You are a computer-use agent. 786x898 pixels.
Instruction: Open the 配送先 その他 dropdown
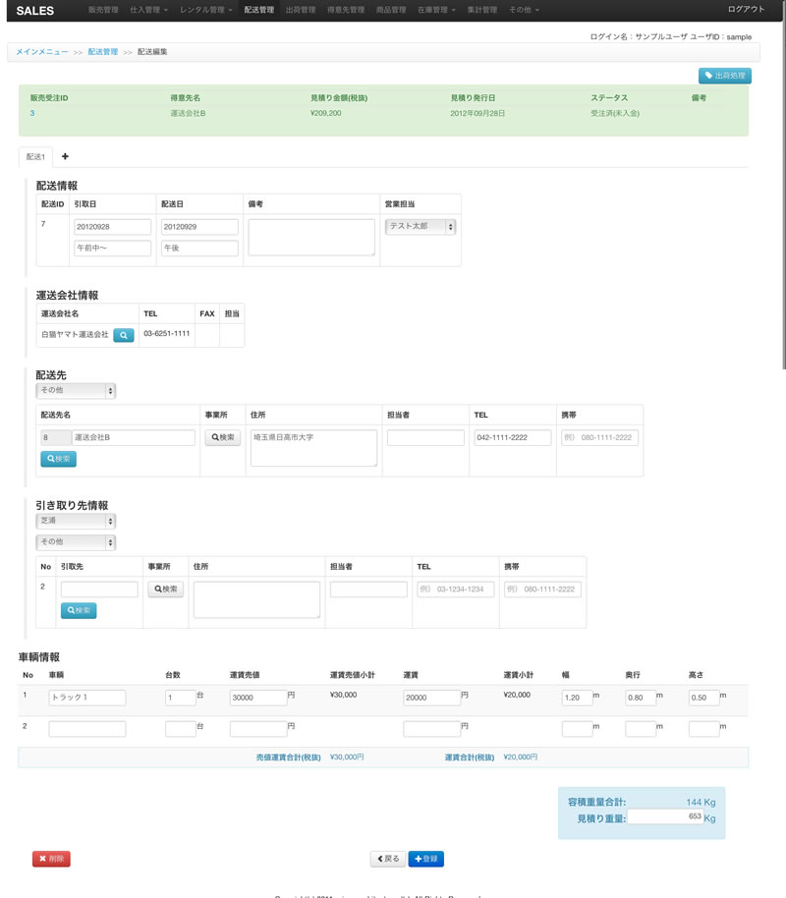(x=76, y=391)
